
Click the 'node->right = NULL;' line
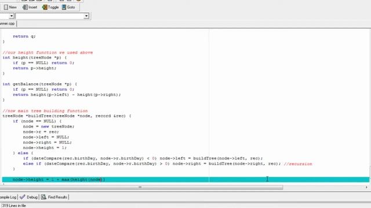(48, 143)
